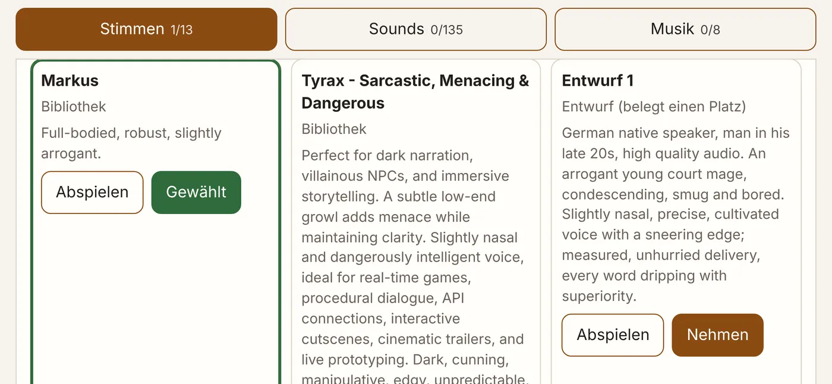Click the Bibliothek label under Markus

coord(74,107)
